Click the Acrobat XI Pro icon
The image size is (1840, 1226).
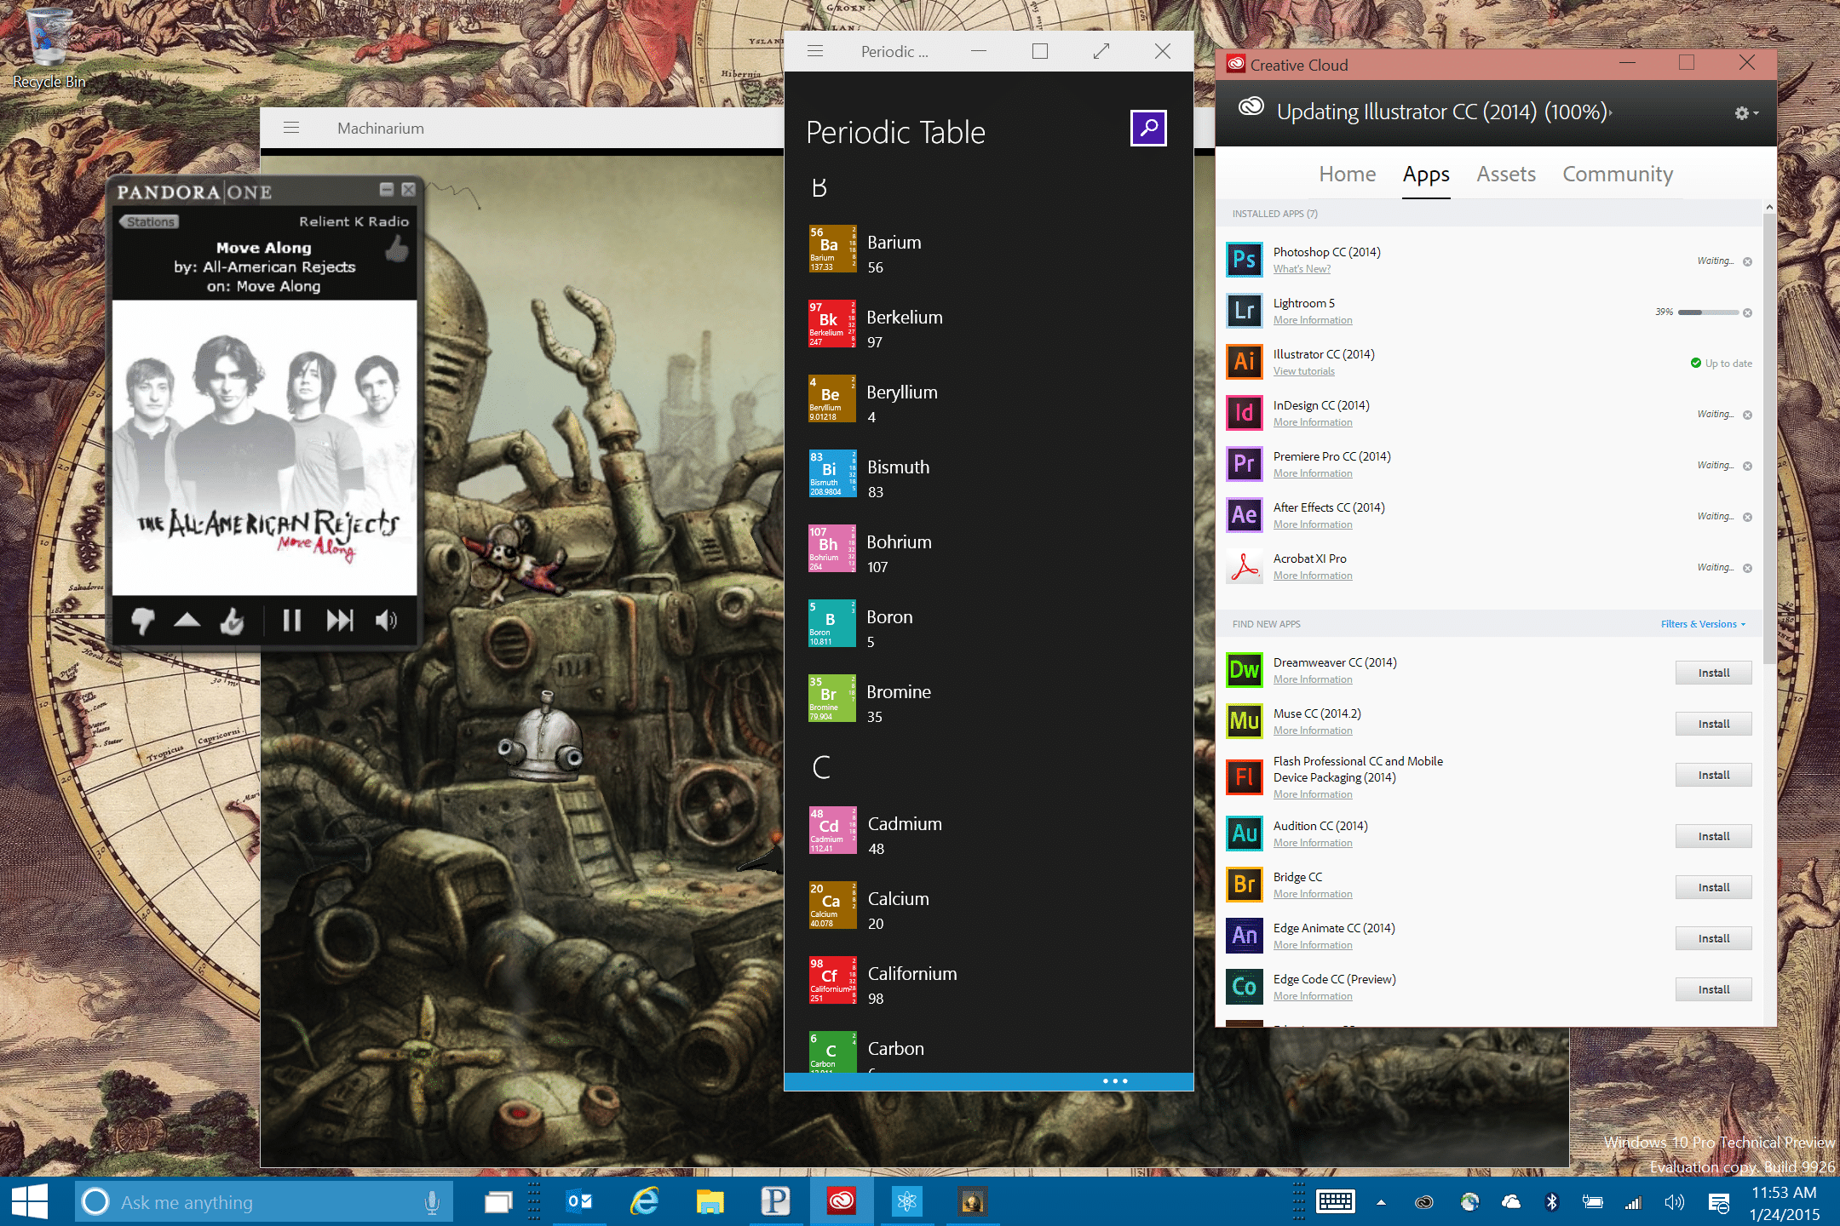click(1245, 565)
